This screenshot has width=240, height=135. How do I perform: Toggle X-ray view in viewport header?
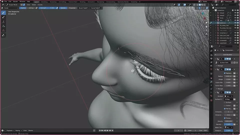[194, 5]
